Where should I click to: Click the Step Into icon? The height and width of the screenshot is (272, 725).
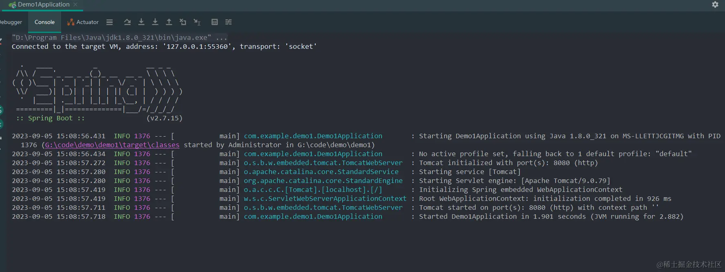tap(141, 22)
